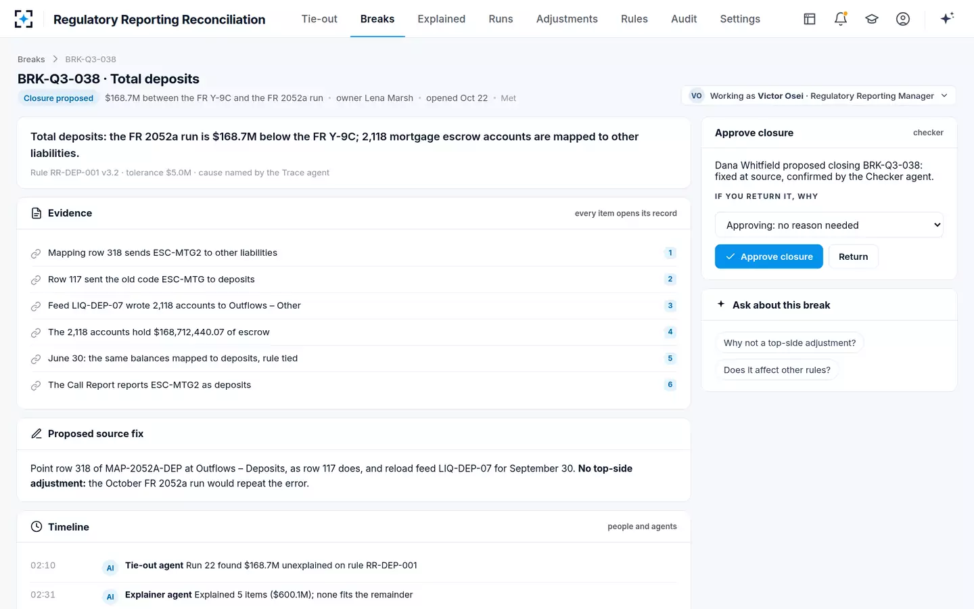The height and width of the screenshot is (609, 974).
Task: Open 'Row 117 sent the old code' evidence
Action: [354, 279]
